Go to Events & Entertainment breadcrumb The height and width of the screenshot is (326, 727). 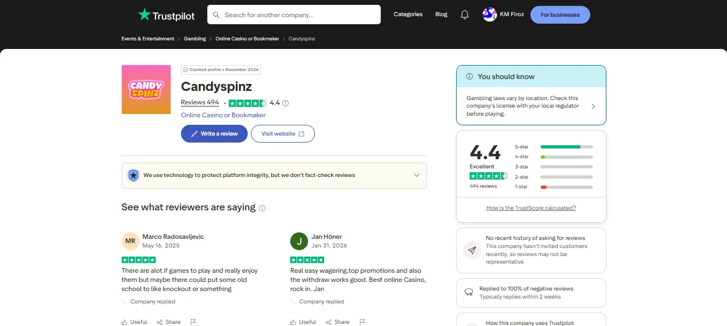click(148, 39)
